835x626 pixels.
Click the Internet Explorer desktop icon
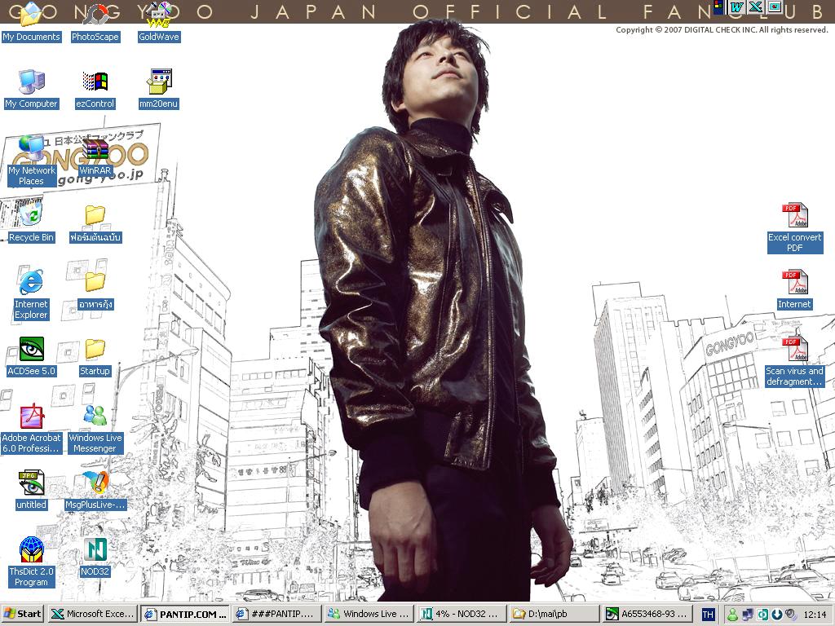click(x=31, y=294)
